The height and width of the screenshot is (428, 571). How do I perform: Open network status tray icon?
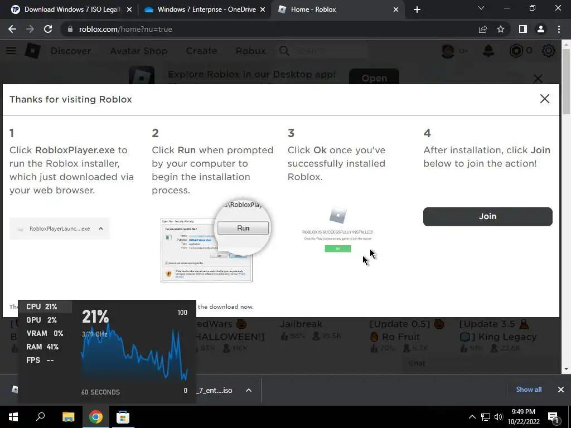[486, 417]
